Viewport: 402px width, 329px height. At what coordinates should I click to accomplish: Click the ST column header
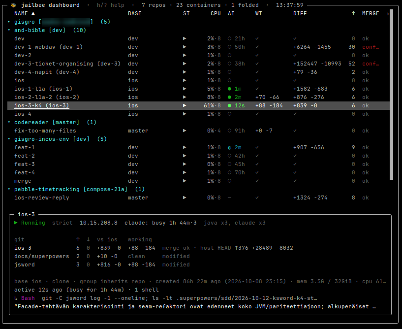click(186, 13)
